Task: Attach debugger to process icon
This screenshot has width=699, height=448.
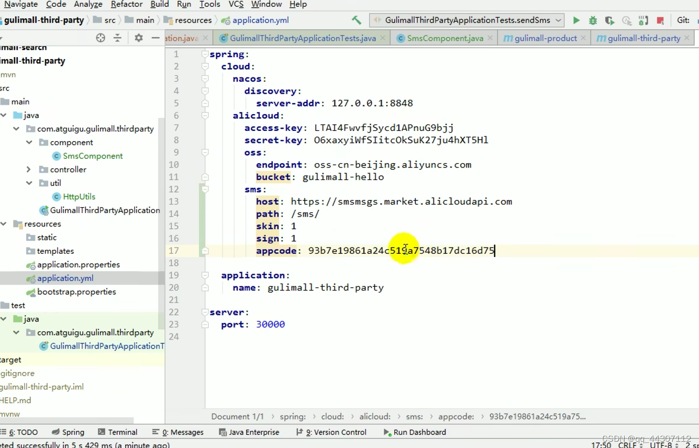Action: (x=643, y=20)
